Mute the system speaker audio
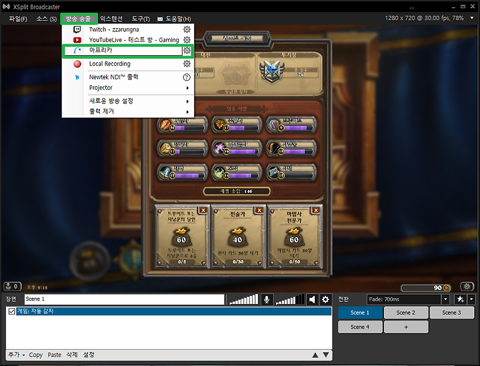Screen dimensions: 480x366 [312, 299]
